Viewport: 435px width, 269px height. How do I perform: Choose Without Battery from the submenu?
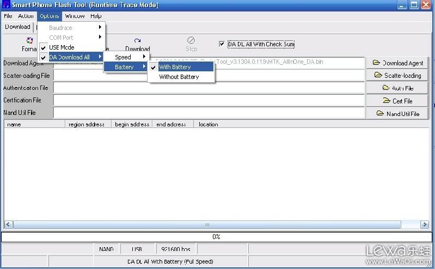click(x=179, y=77)
